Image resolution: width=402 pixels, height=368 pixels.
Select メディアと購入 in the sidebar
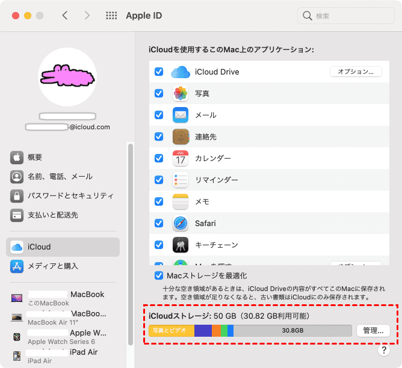tap(53, 266)
